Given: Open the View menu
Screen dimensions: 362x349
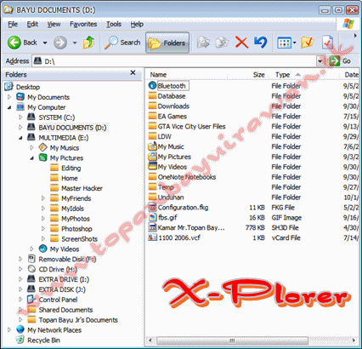Looking at the screenshot, I should tap(54, 25).
